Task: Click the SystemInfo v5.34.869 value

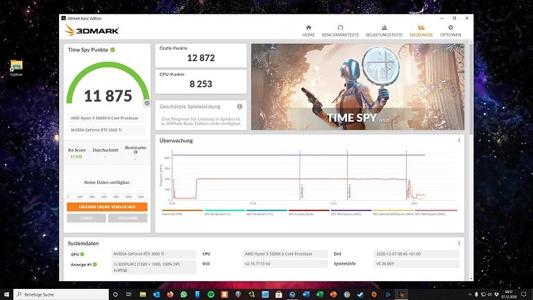Action: point(416,264)
